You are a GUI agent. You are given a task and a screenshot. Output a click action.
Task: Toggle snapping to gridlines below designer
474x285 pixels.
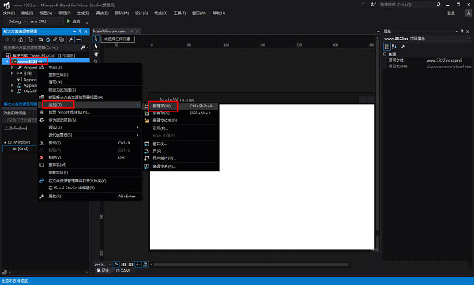(x=130, y=264)
